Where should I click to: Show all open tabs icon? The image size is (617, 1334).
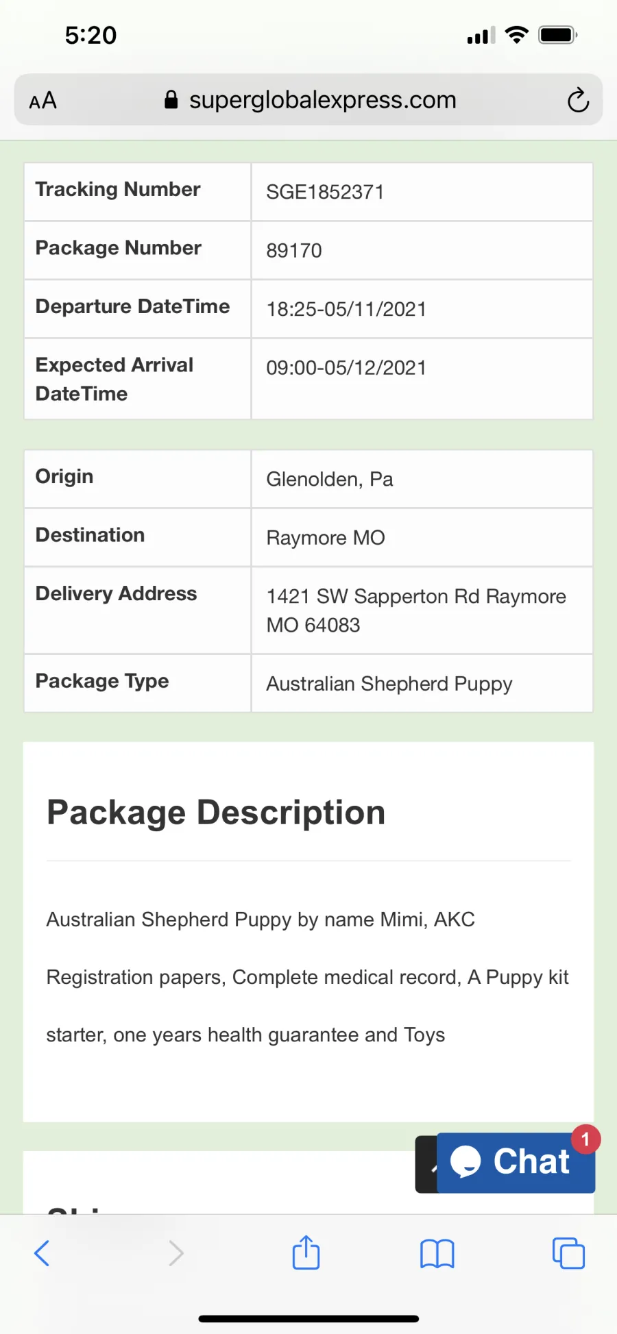coord(568,1253)
